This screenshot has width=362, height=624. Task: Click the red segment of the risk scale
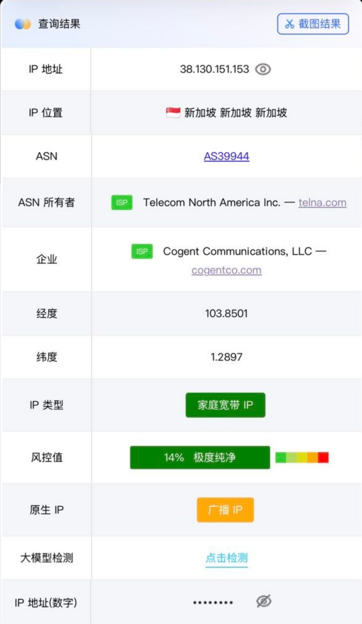[323, 457]
